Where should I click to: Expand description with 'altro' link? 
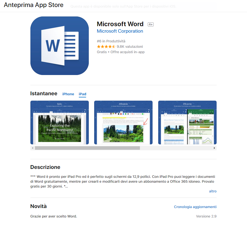(213, 191)
